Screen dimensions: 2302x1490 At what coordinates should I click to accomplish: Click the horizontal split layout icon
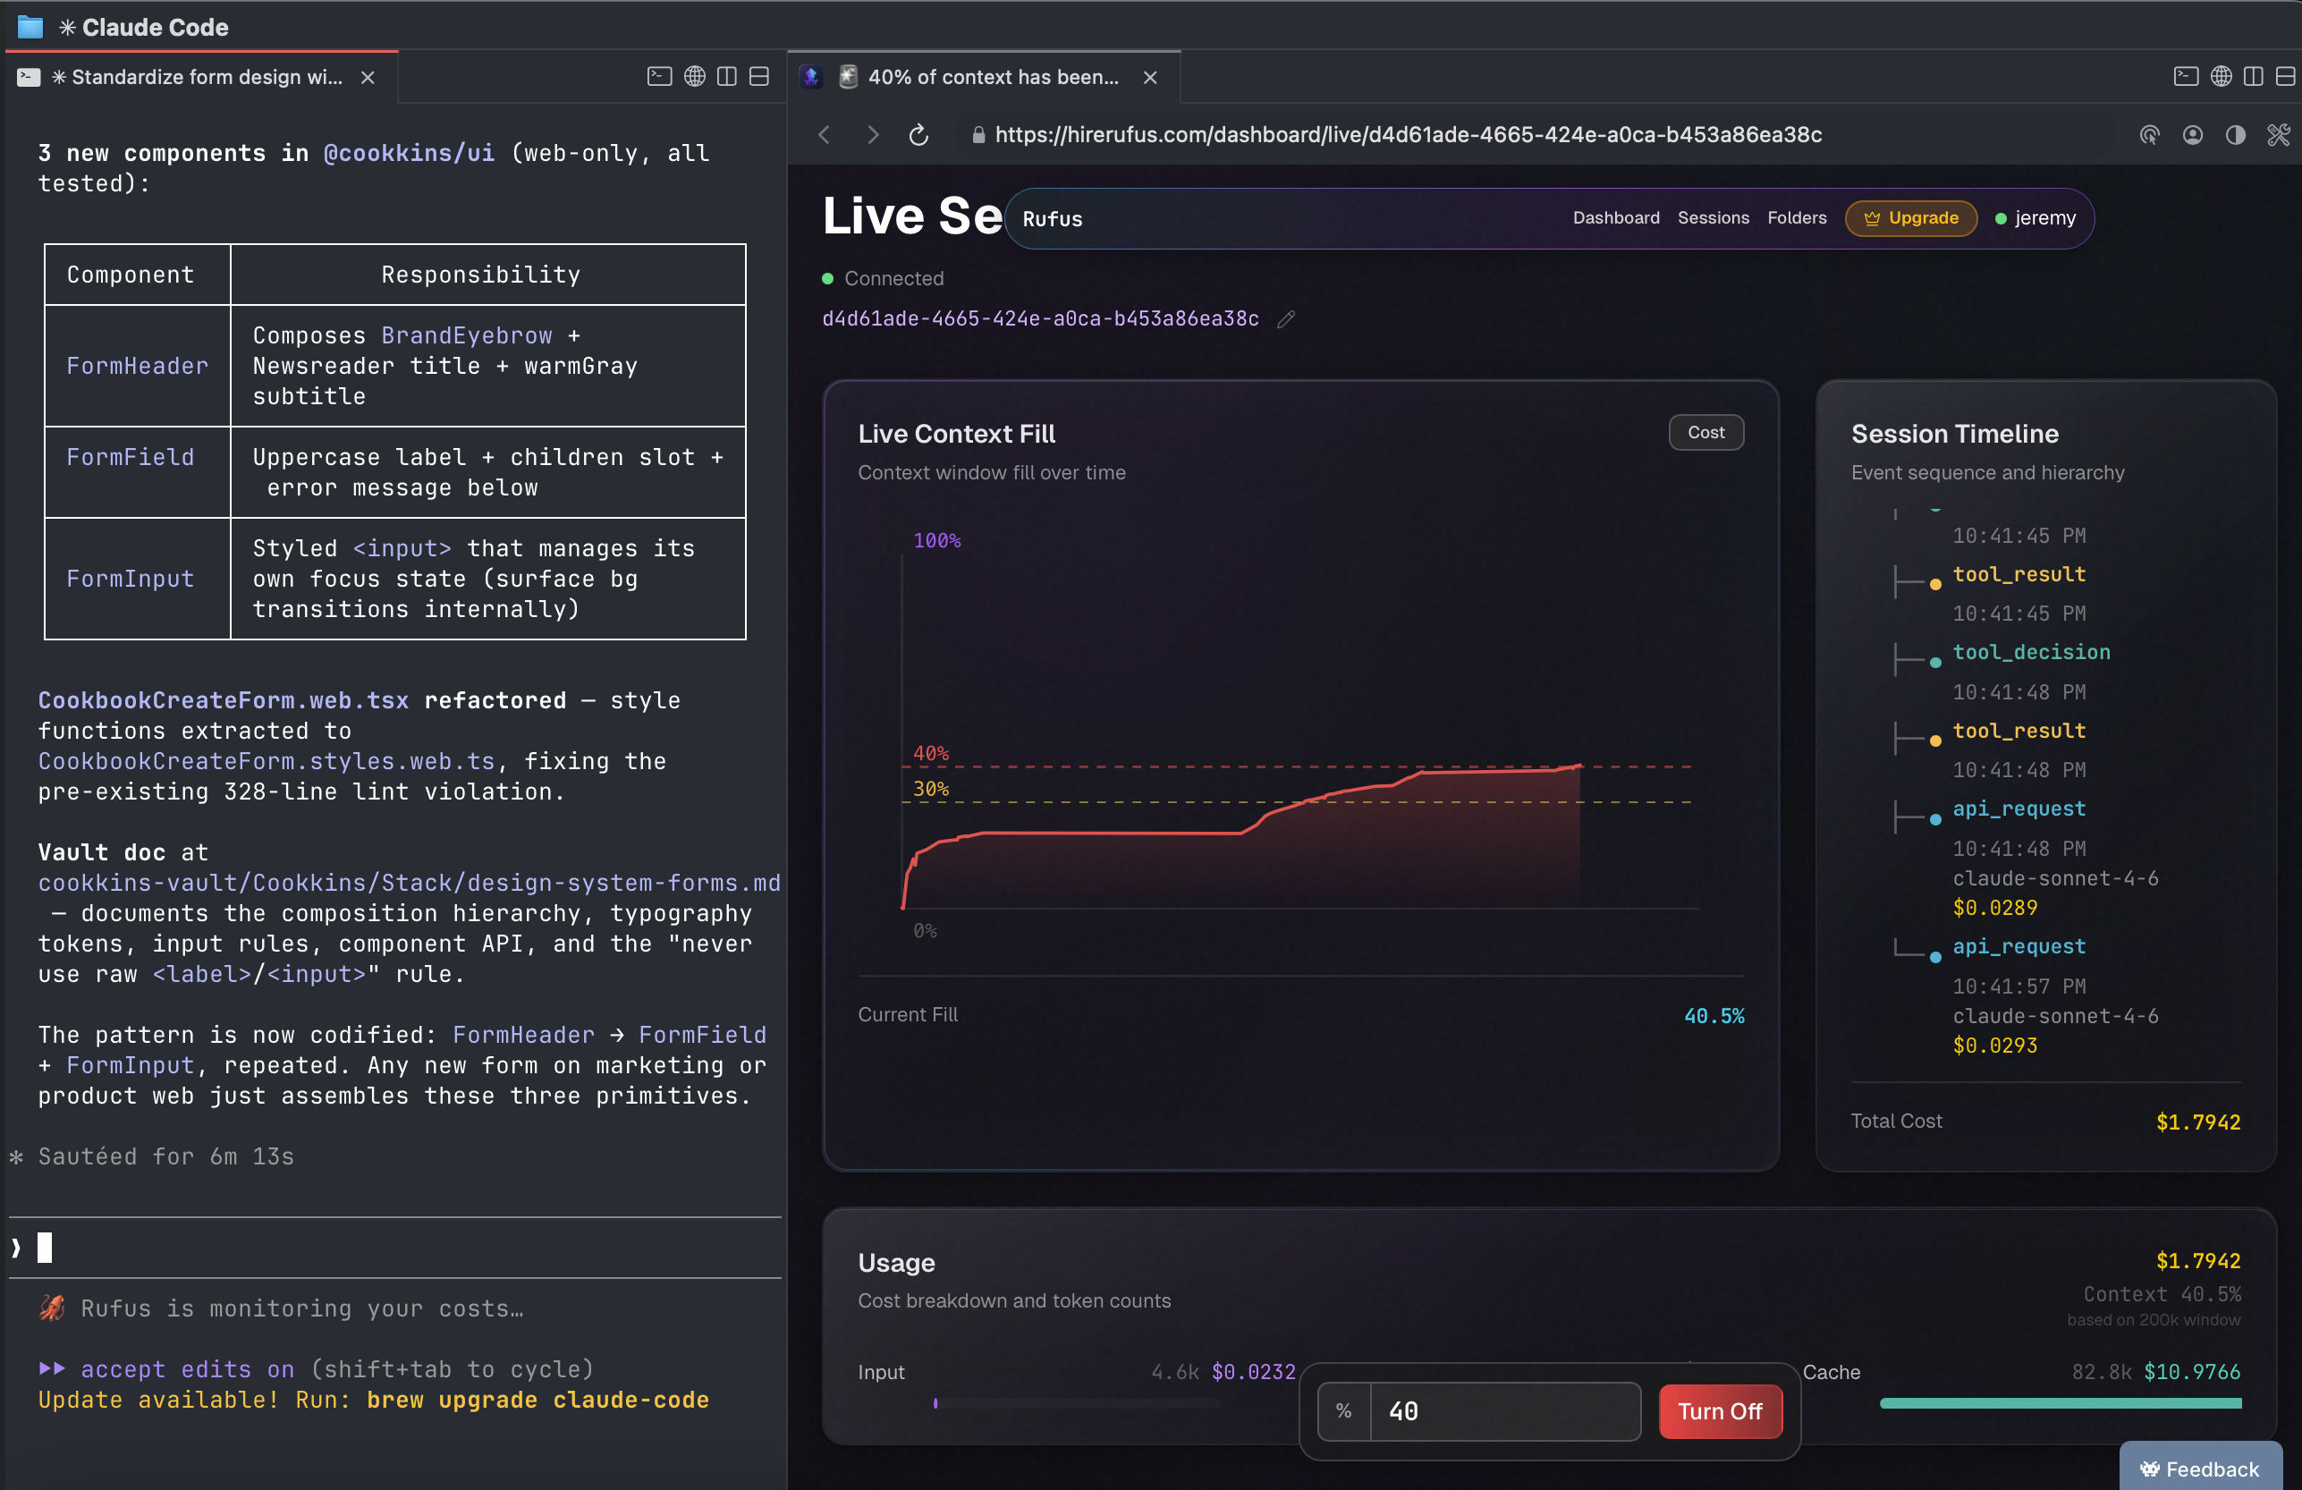click(x=760, y=76)
